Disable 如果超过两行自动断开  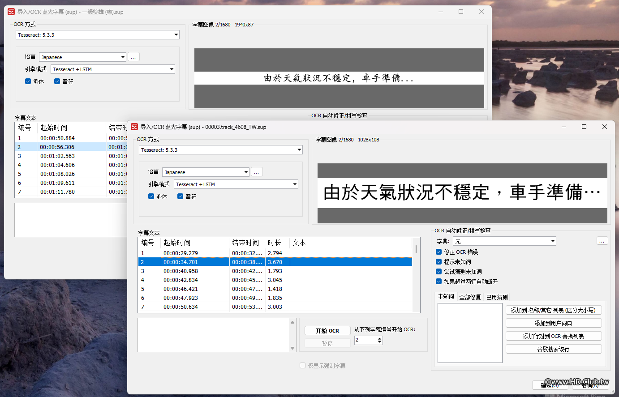coord(438,281)
